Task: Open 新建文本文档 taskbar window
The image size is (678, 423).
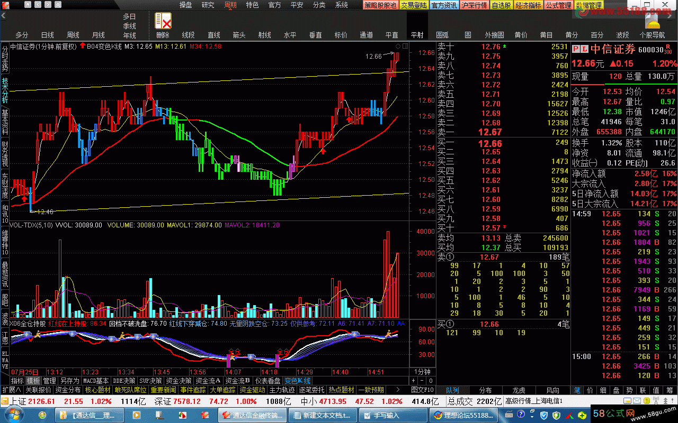Action: (x=324, y=415)
